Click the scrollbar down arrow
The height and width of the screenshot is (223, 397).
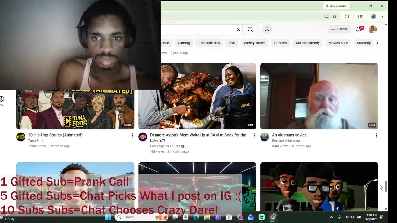[x=386, y=209]
